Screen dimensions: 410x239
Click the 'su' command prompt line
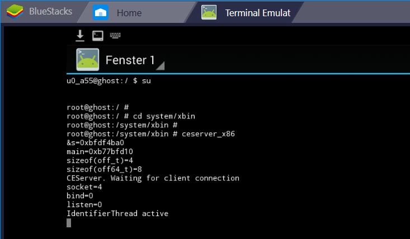click(x=109, y=81)
